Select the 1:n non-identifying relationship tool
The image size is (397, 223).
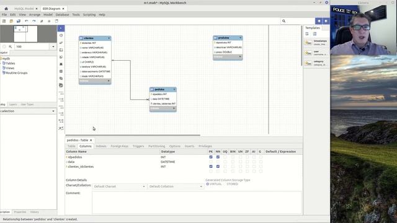tap(61, 100)
